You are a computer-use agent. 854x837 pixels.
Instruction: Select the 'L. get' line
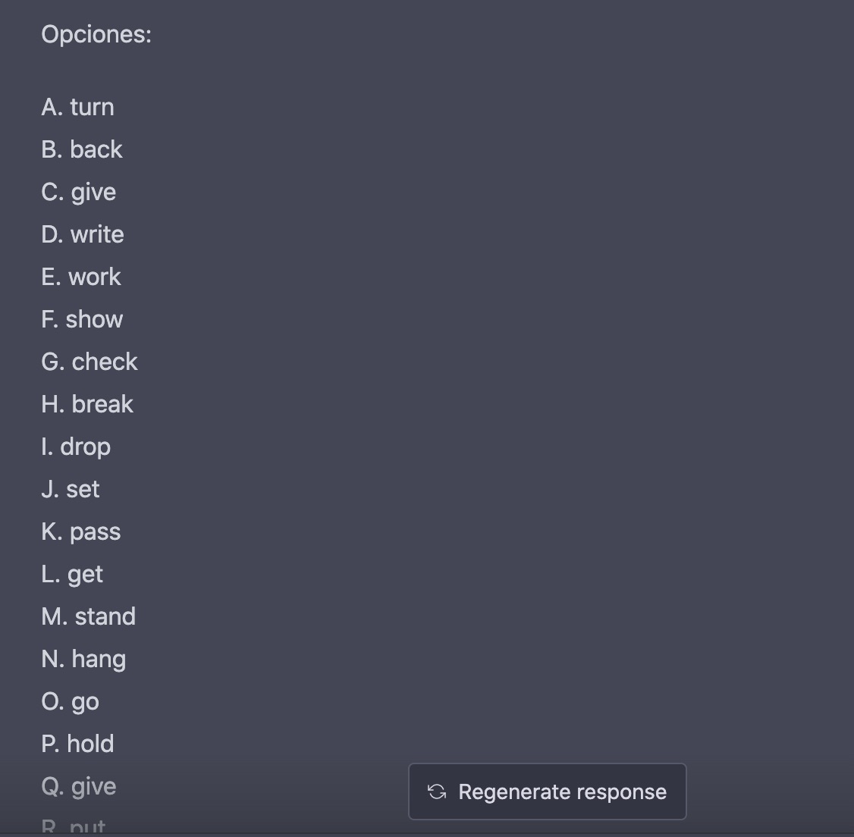click(73, 575)
